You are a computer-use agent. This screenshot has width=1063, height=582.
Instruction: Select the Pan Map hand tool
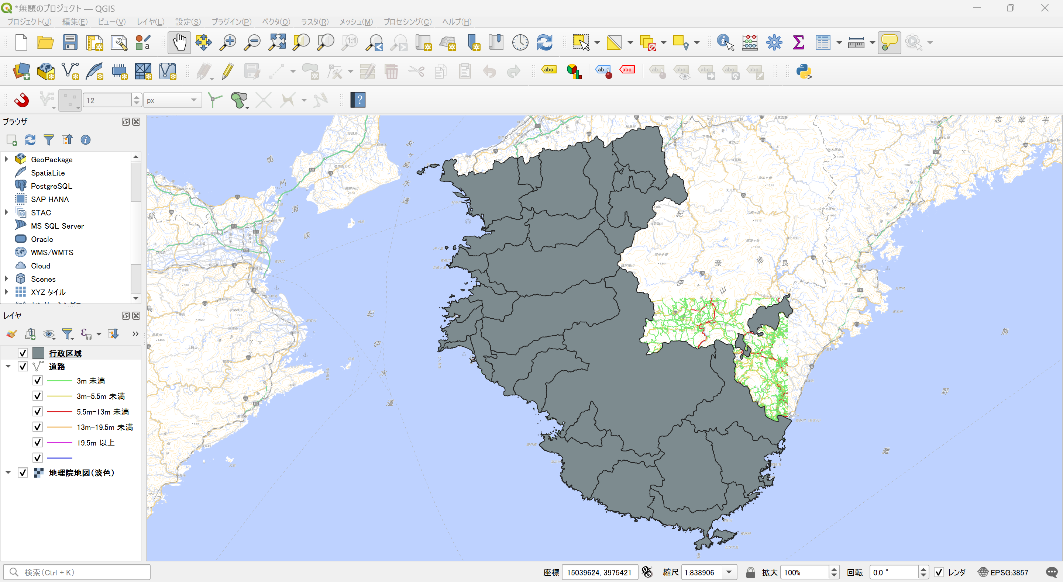pos(179,42)
